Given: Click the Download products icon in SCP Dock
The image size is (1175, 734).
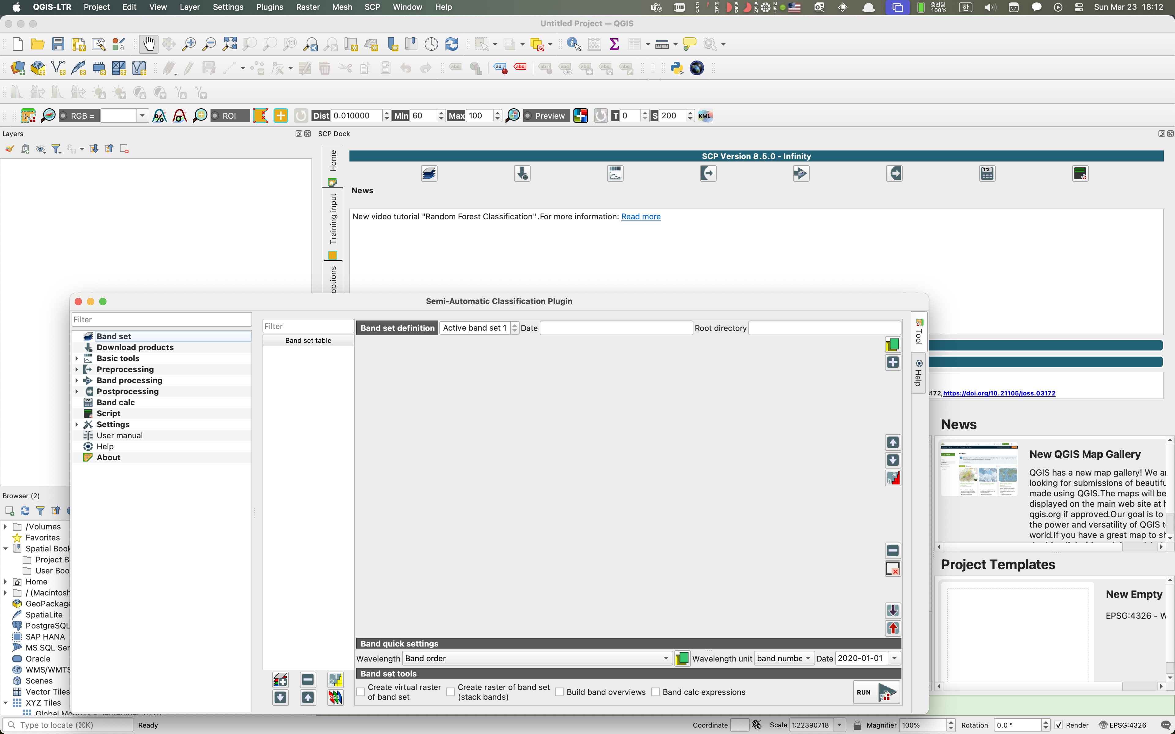Looking at the screenshot, I should pos(522,173).
